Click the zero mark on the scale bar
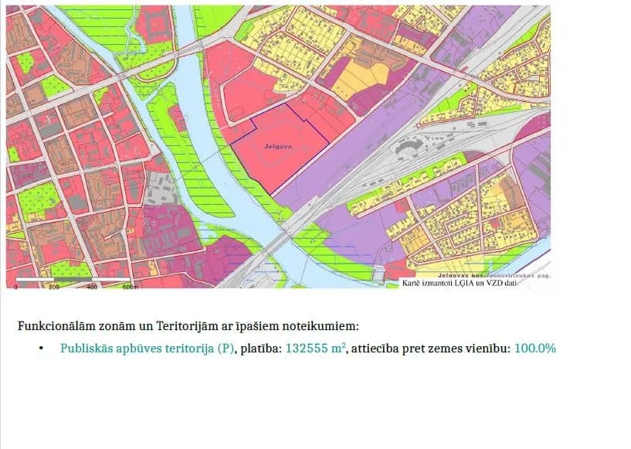631x449 pixels. point(15,287)
